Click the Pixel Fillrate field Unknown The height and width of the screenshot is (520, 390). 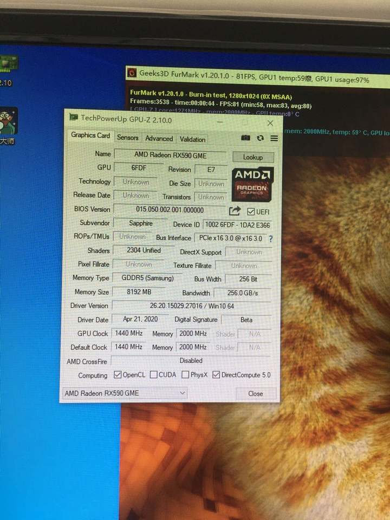point(139,264)
